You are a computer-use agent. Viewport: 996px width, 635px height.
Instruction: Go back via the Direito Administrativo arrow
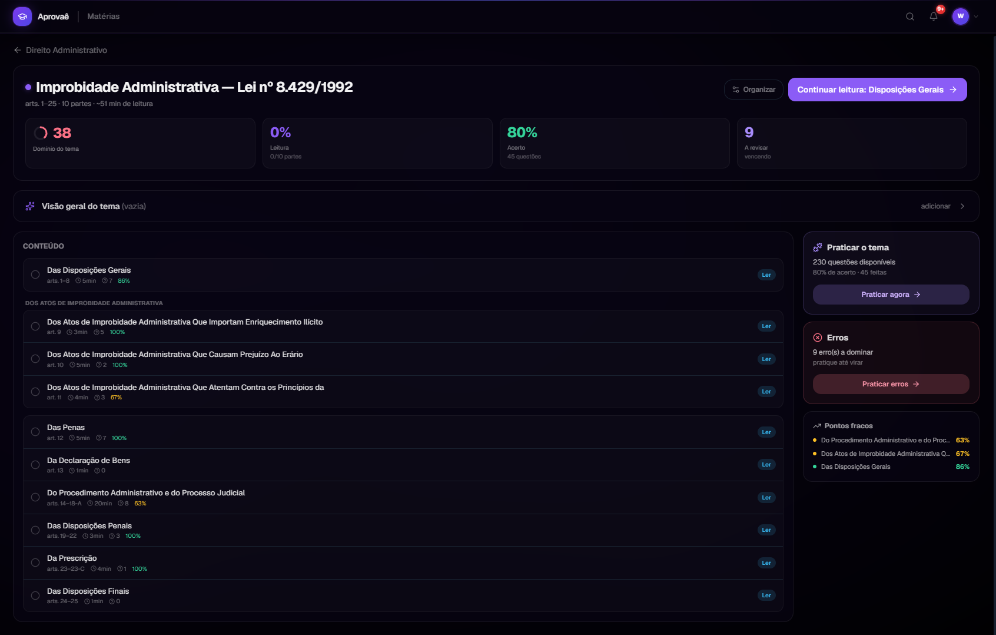click(18, 50)
